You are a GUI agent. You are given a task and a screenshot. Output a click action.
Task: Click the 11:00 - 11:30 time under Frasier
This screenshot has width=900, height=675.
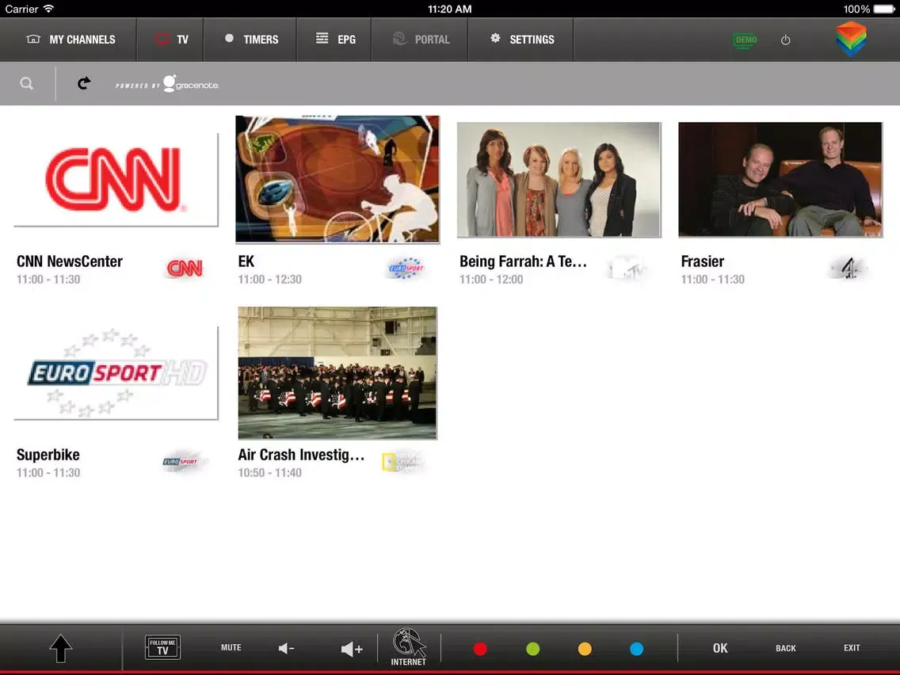pos(712,280)
